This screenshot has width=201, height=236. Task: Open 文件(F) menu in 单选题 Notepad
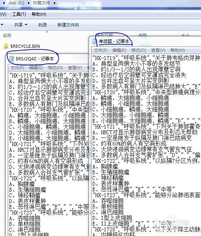100,50
